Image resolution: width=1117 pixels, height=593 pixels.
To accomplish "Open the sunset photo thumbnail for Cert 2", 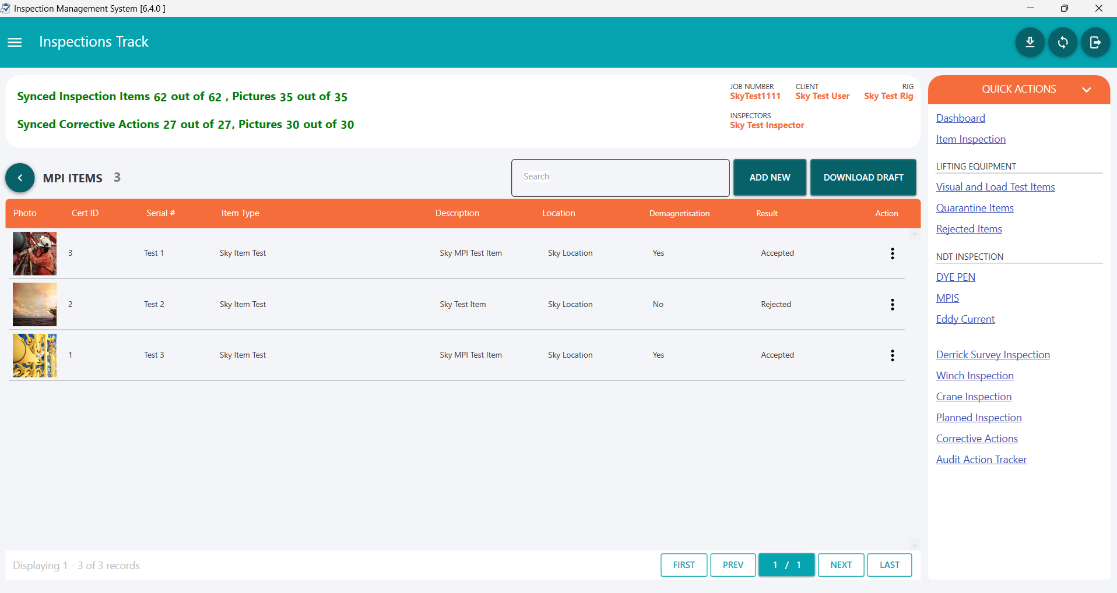I will tap(35, 305).
